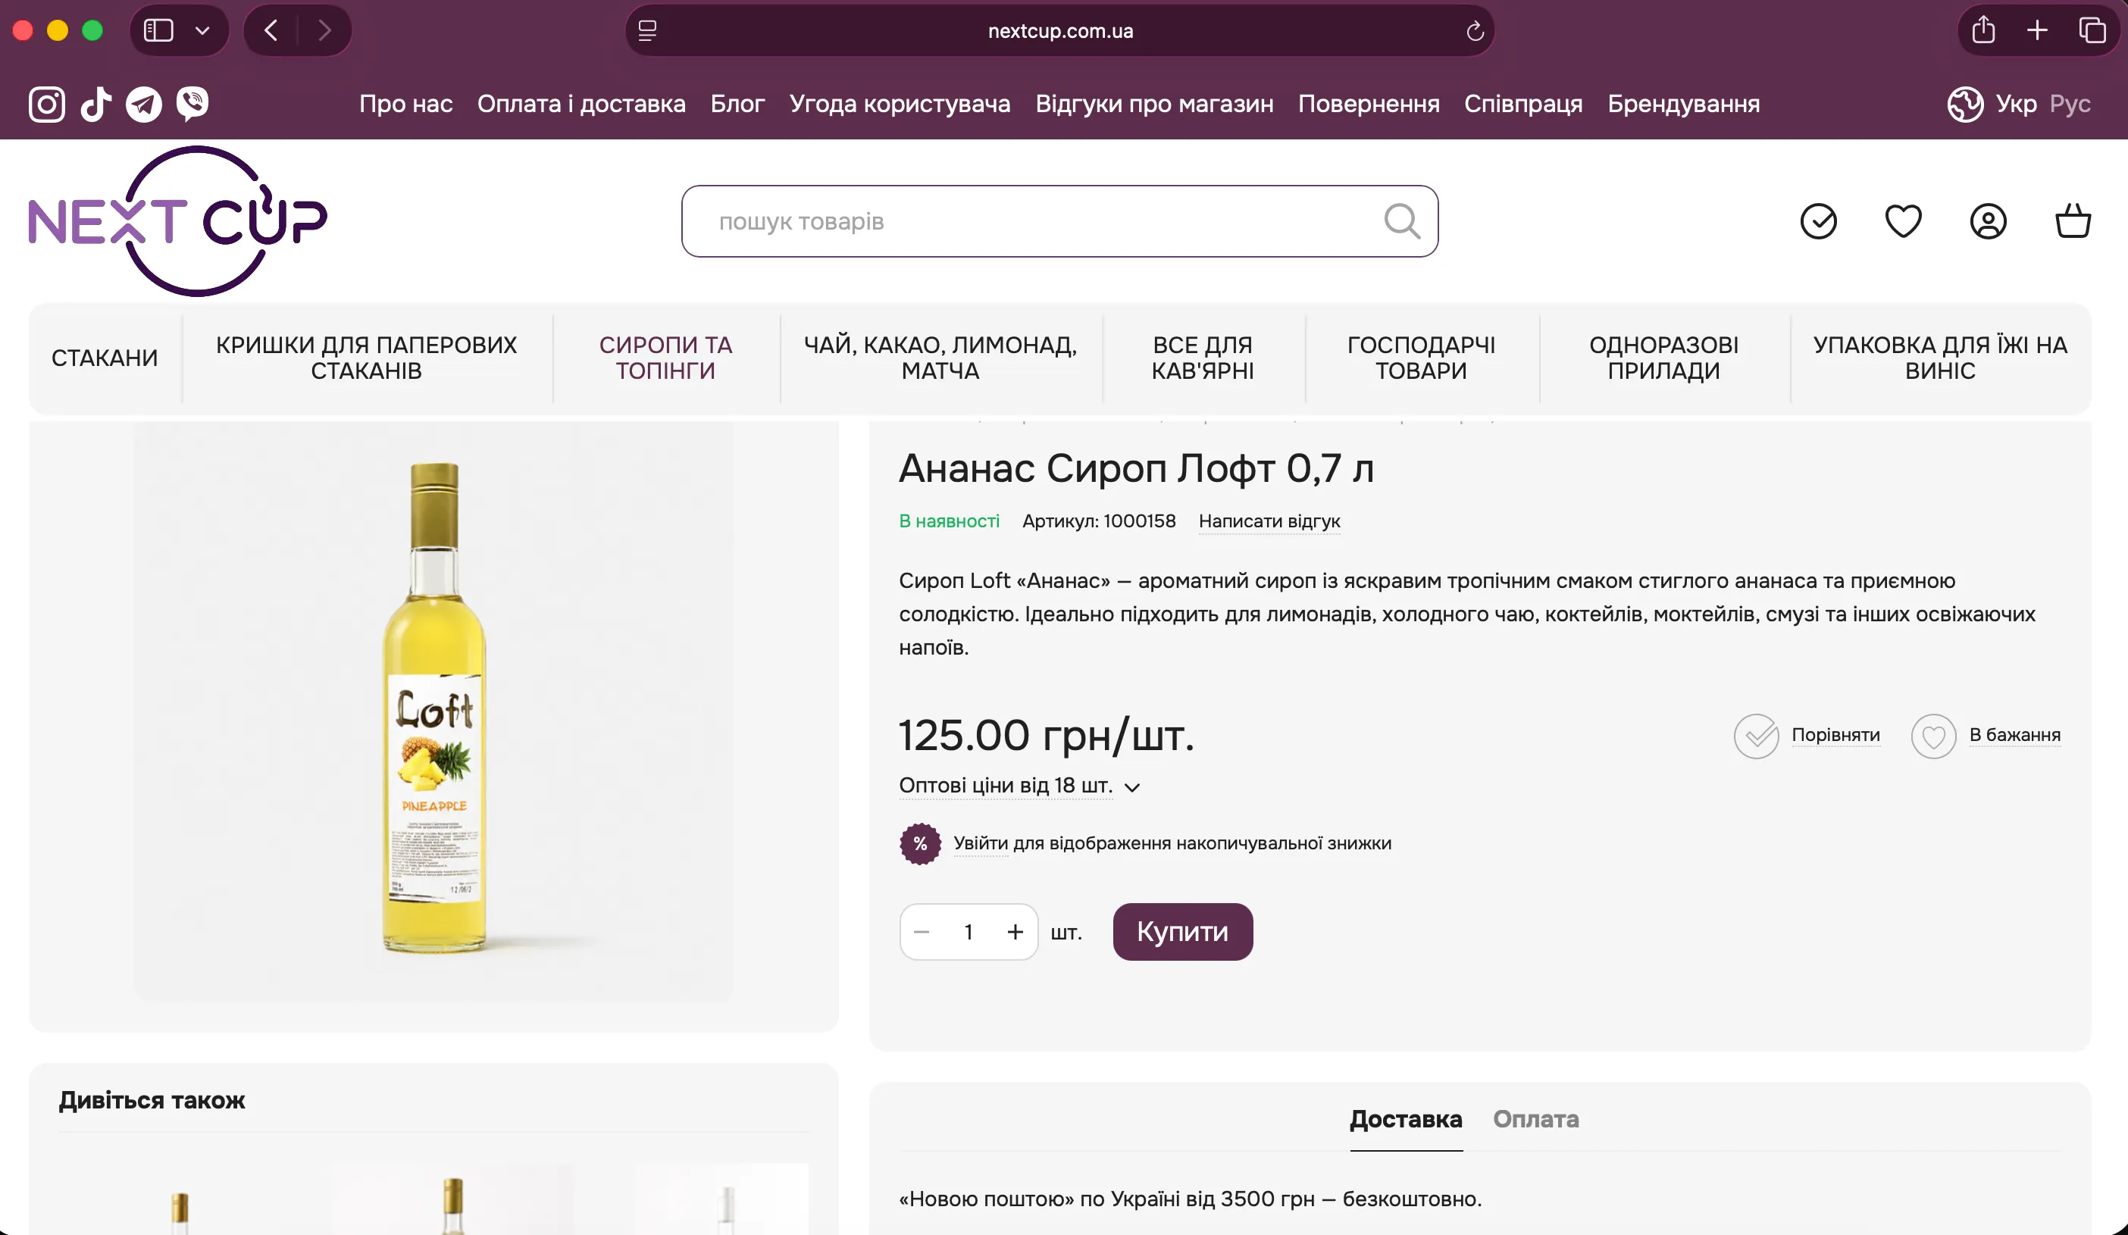
Task: Open the Повернення link
Action: click(1368, 104)
